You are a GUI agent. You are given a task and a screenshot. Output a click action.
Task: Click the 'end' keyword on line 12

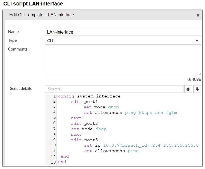[65, 156]
